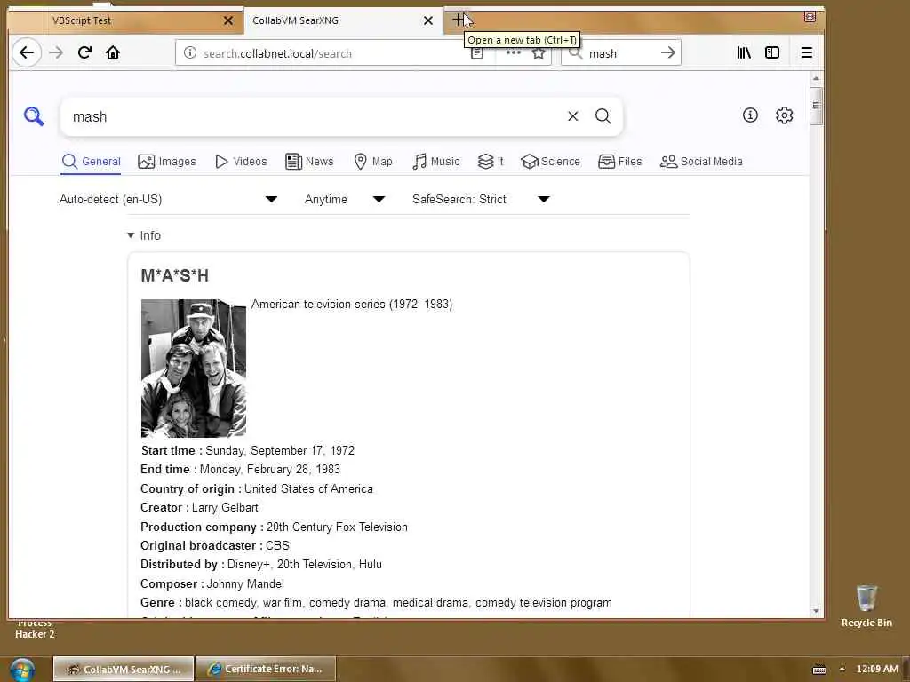Open the browser home page
Image resolution: width=910 pixels, height=682 pixels.
pyautogui.click(x=113, y=52)
